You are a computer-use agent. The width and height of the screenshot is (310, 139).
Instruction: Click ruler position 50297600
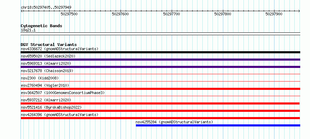pos(121,14)
